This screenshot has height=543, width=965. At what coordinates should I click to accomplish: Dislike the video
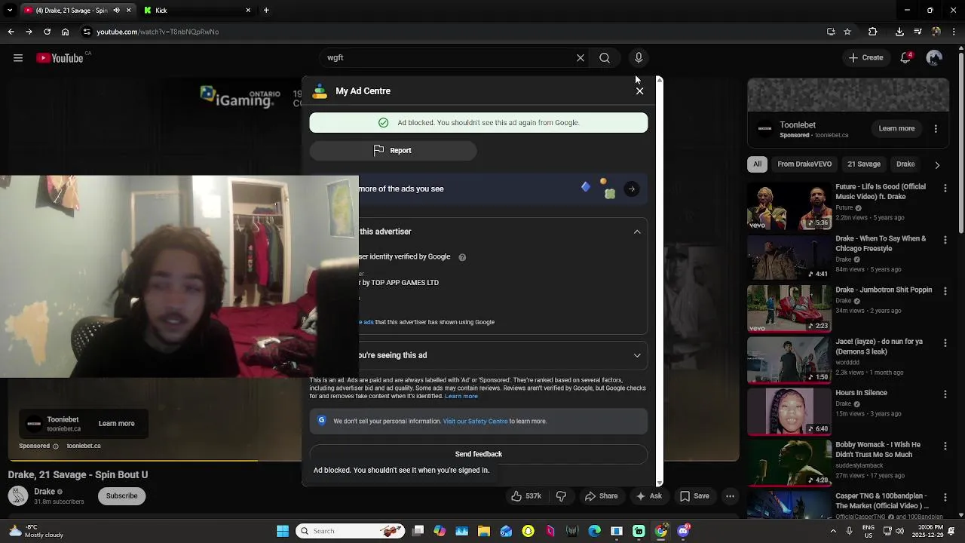coord(561,496)
